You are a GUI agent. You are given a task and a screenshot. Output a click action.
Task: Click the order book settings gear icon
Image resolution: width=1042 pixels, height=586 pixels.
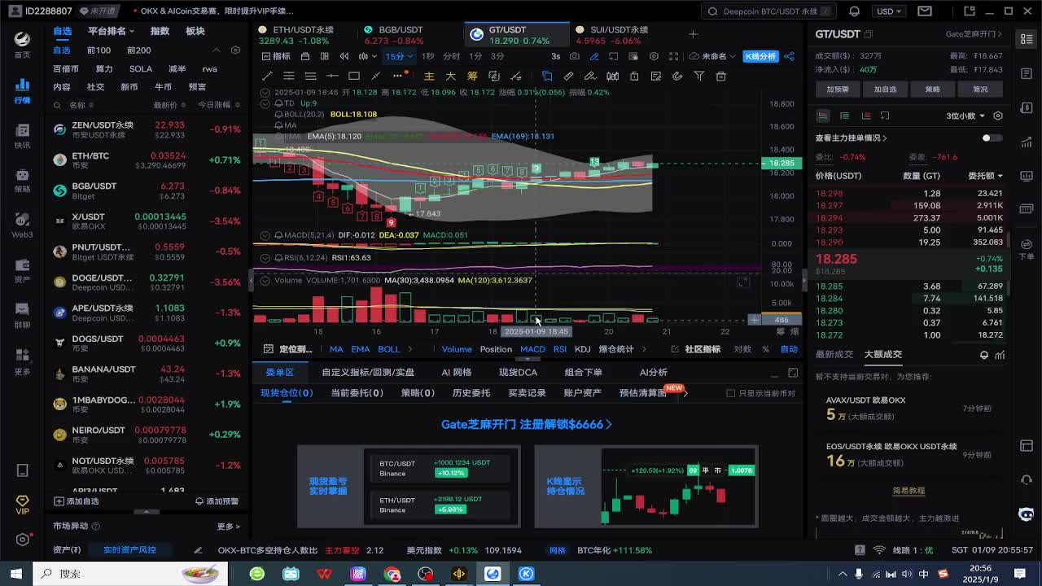click(x=997, y=116)
